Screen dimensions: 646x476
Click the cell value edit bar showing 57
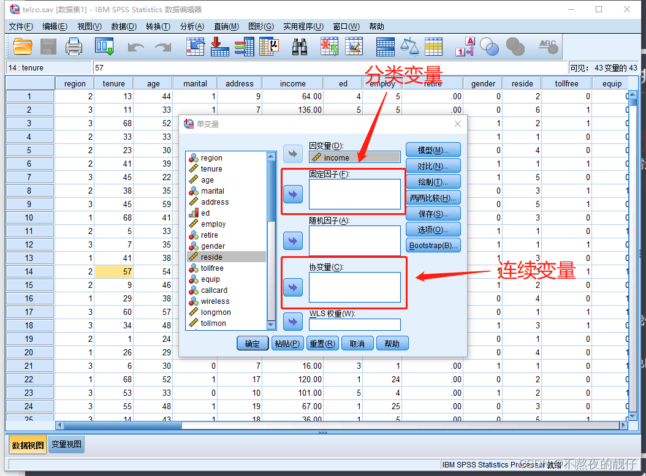[330, 67]
